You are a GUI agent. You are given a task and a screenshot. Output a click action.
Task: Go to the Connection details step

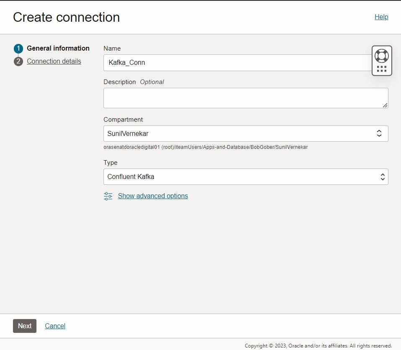coord(54,61)
